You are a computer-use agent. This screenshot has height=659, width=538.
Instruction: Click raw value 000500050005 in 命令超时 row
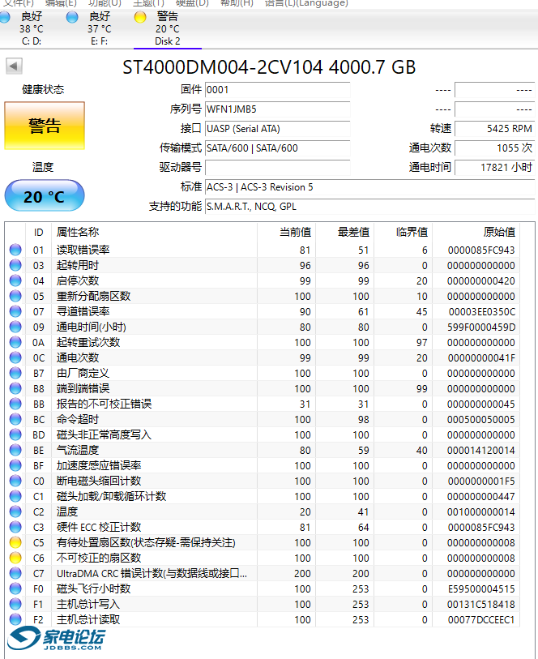pyautogui.click(x=481, y=419)
